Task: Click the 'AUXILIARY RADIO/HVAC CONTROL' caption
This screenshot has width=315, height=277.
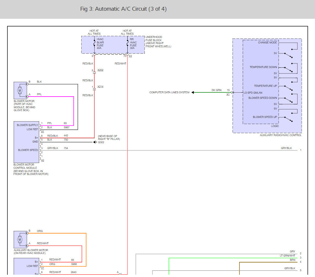Action: pyautogui.click(x=280, y=135)
